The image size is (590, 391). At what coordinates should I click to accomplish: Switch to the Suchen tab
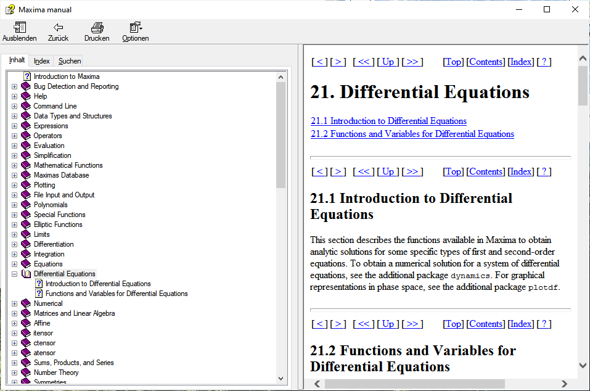[x=70, y=61]
